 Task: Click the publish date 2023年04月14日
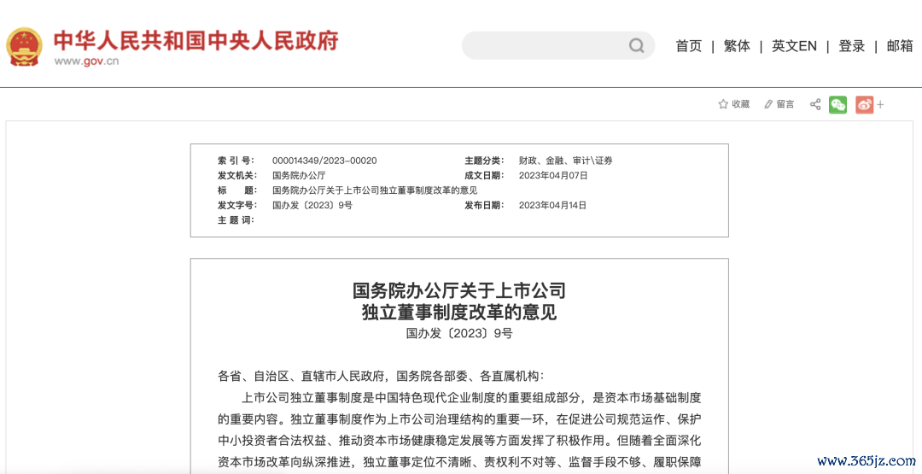553,205
